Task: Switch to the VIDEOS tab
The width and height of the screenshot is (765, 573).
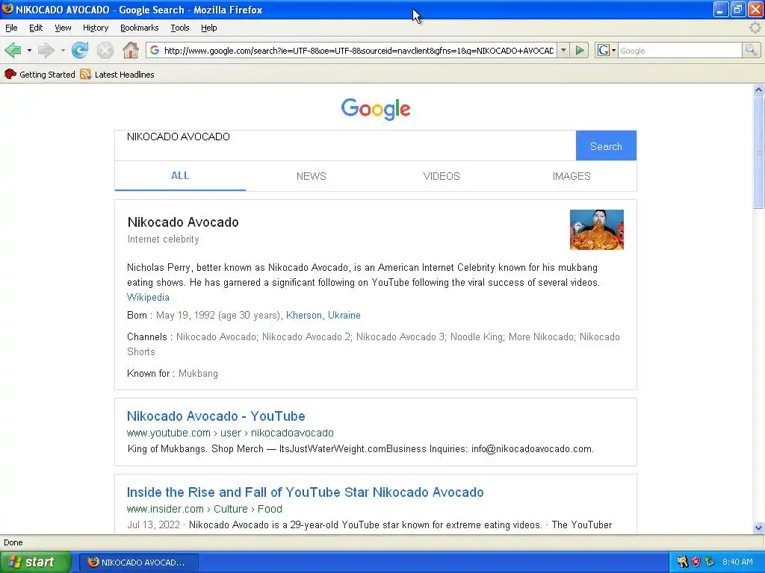Action: click(x=442, y=176)
